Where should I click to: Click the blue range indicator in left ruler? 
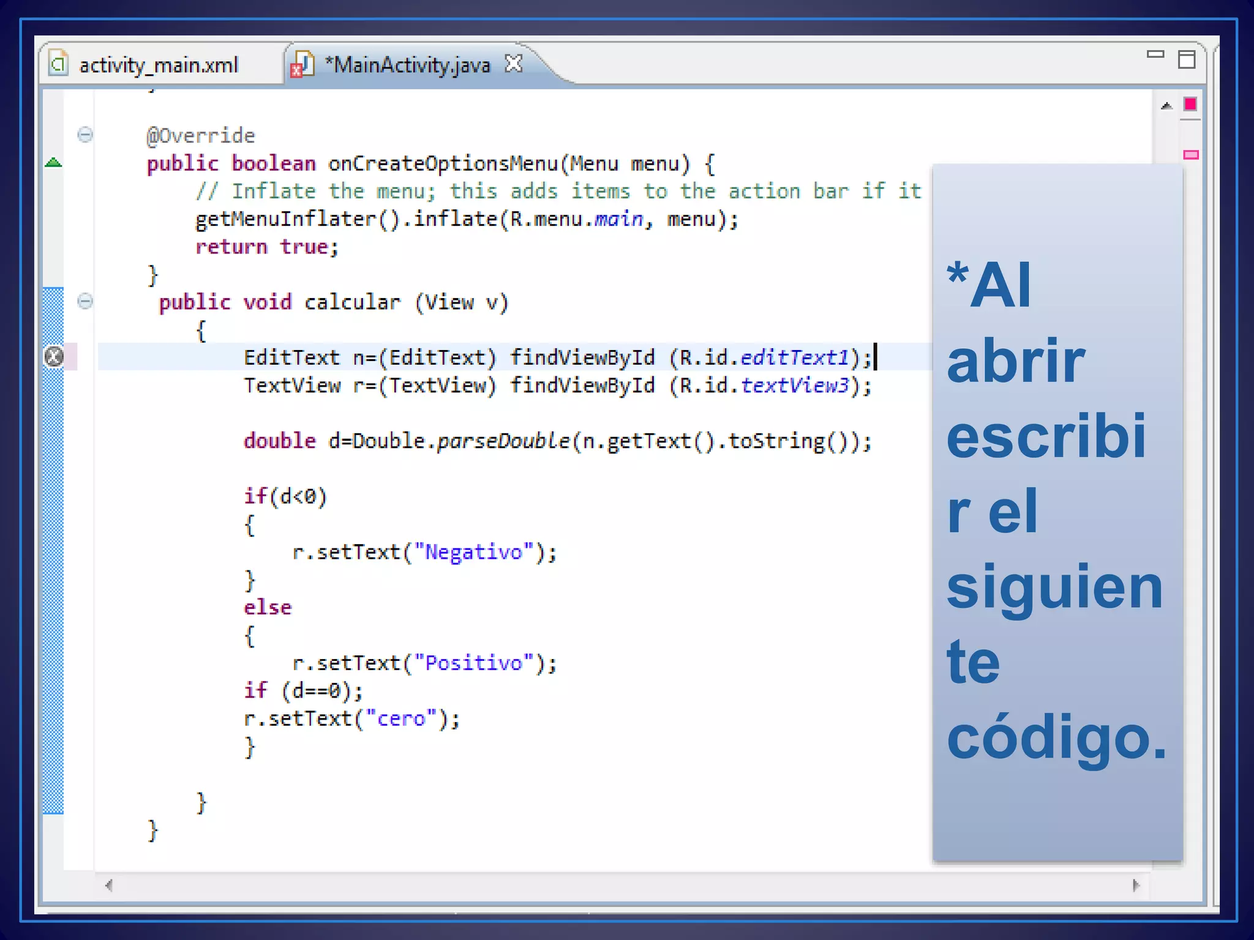point(53,551)
